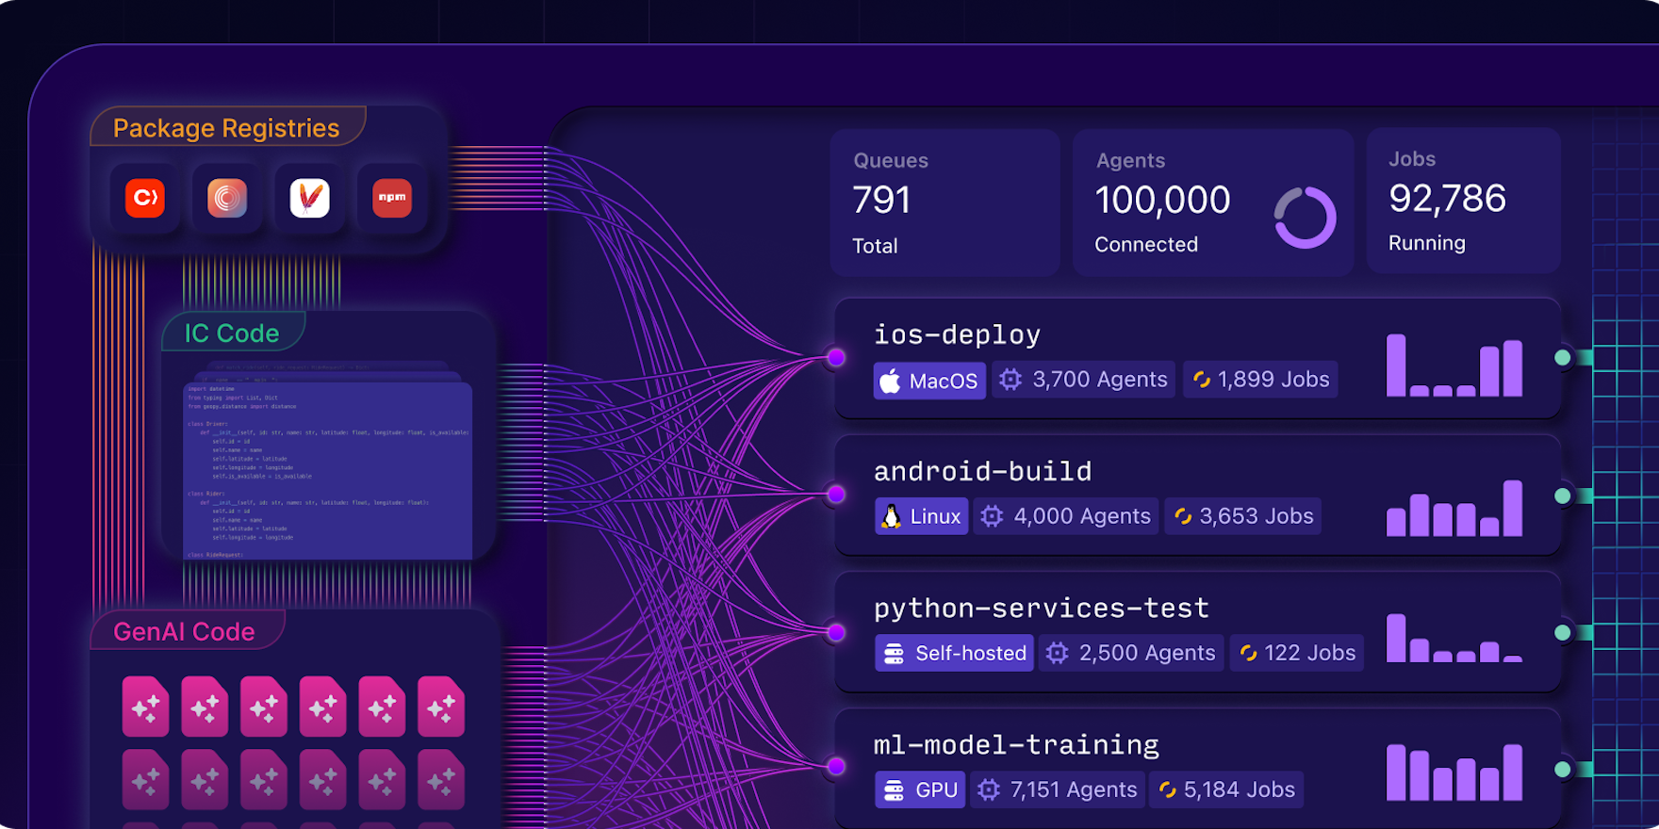Click the green output node of ios-deploy
Image resolution: width=1659 pixels, height=829 pixels.
[x=1562, y=358]
